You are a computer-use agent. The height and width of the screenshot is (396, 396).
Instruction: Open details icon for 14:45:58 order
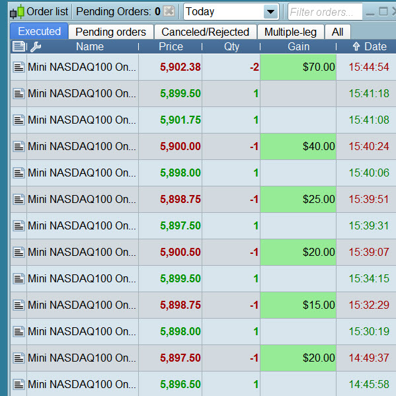coord(19,384)
